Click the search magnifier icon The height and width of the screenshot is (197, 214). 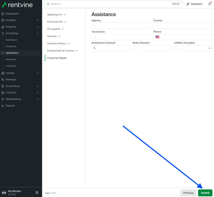(x=48, y=4)
